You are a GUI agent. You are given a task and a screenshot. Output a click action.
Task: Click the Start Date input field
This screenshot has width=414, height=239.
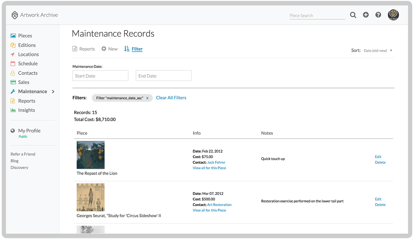point(100,75)
